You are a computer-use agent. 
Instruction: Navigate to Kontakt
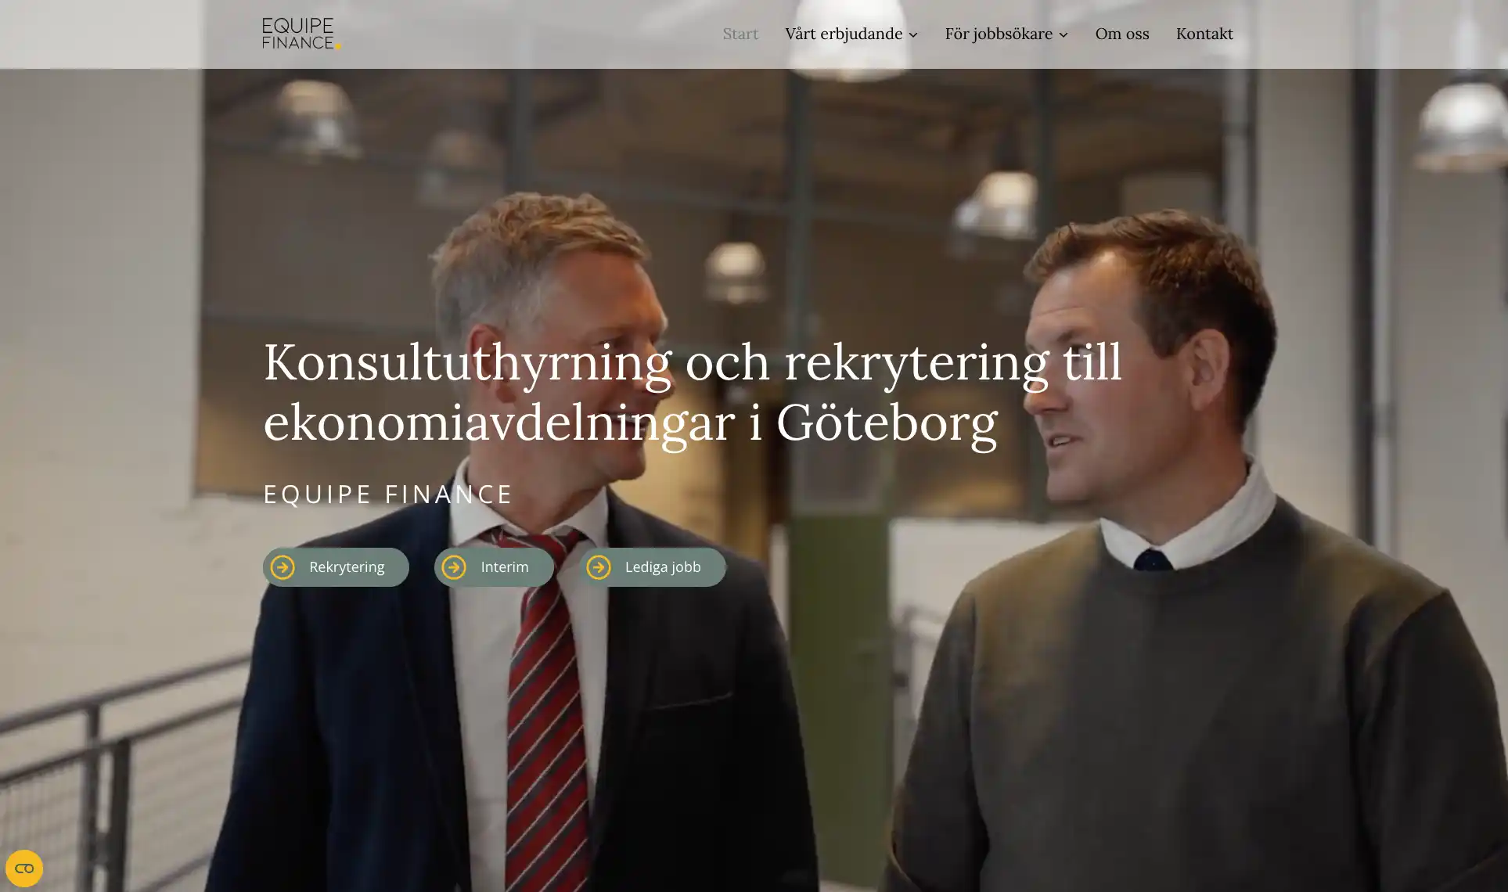coord(1204,34)
